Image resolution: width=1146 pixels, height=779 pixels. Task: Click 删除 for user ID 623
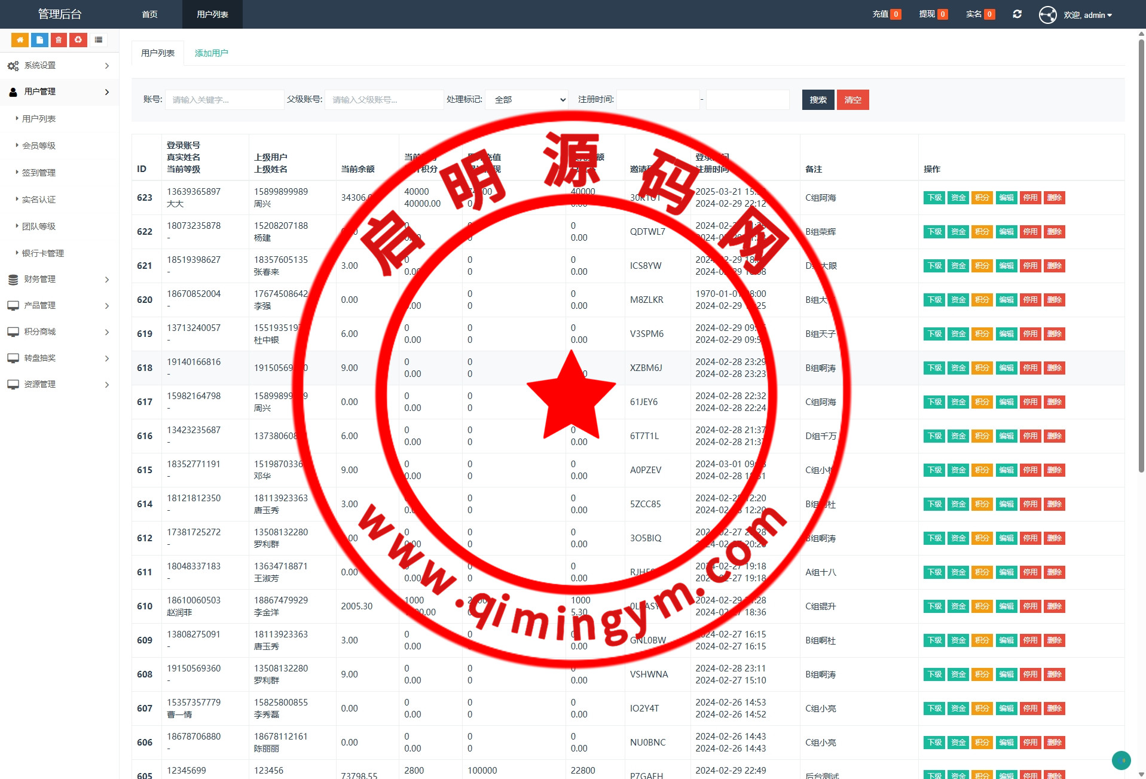[1055, 198]
